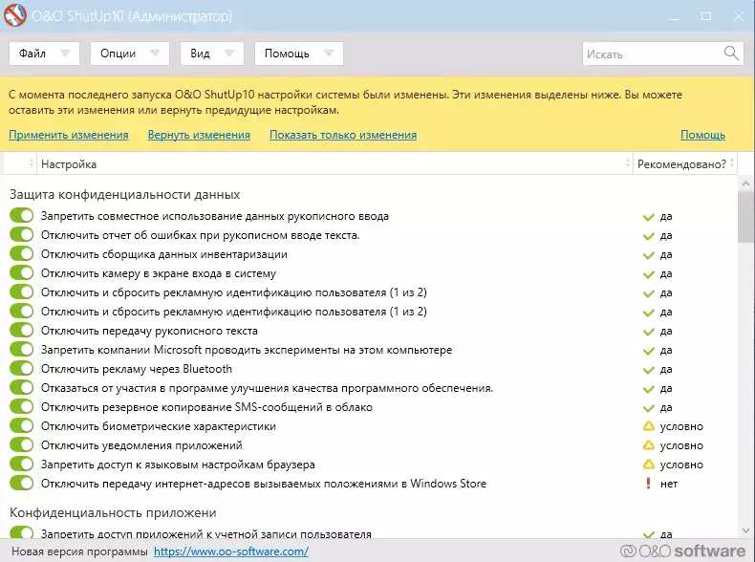The height and width of the screenshot is (562, 755).
Task: Expand dropdown arrow of Помощь menu button
Action: pyautogui.click(x=329, y=53)
